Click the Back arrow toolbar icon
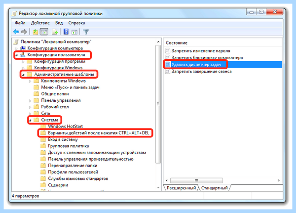 click(16, 32)
